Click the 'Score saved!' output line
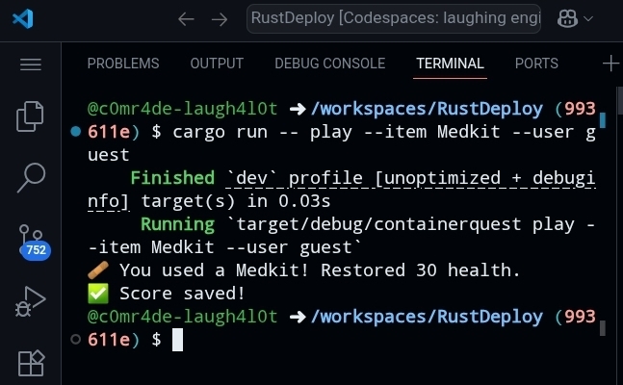The image size is (623, 385). tap(166, 294)
